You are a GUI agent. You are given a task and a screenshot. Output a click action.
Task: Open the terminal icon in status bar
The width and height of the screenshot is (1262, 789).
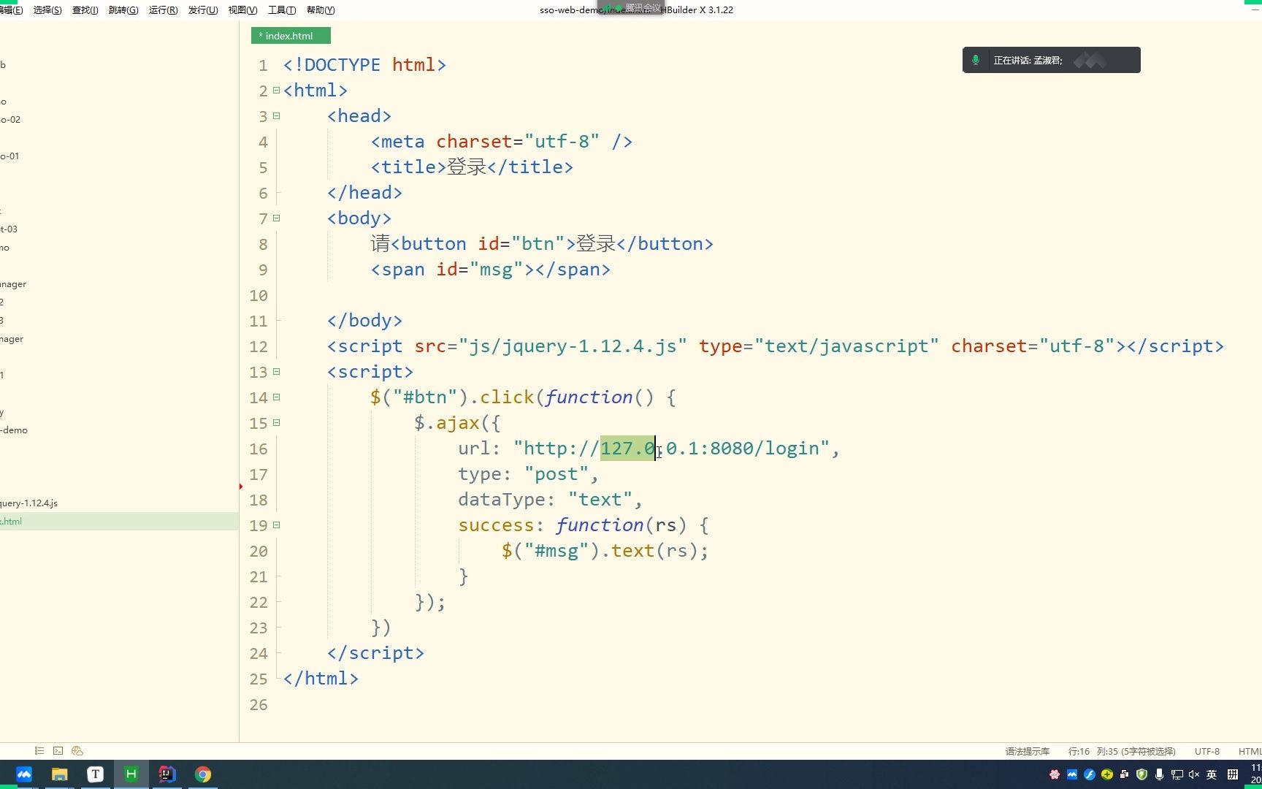[58, 751]
